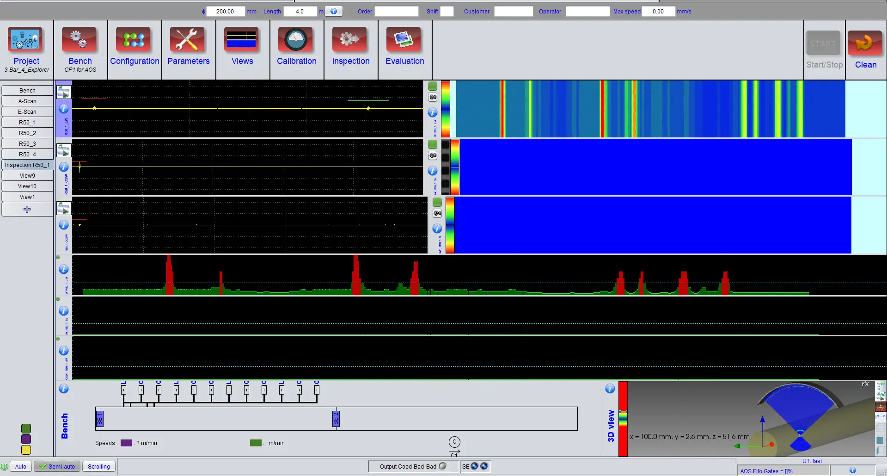Add a new view with plus button
This screenshot has height=476, width=887.
coord(27,210)
